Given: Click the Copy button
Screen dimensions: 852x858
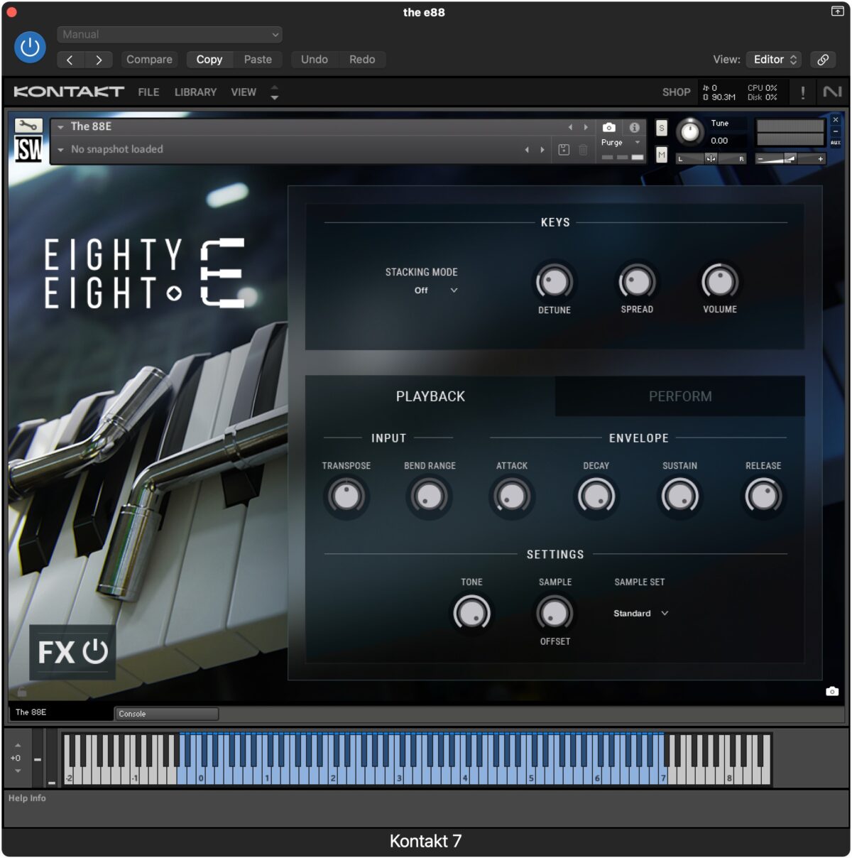Looking at the screenshot, I should 209,60.
